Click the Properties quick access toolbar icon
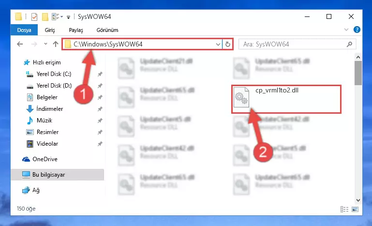The height and width of the screenshot is (226, 372). [x=34, y=17]
